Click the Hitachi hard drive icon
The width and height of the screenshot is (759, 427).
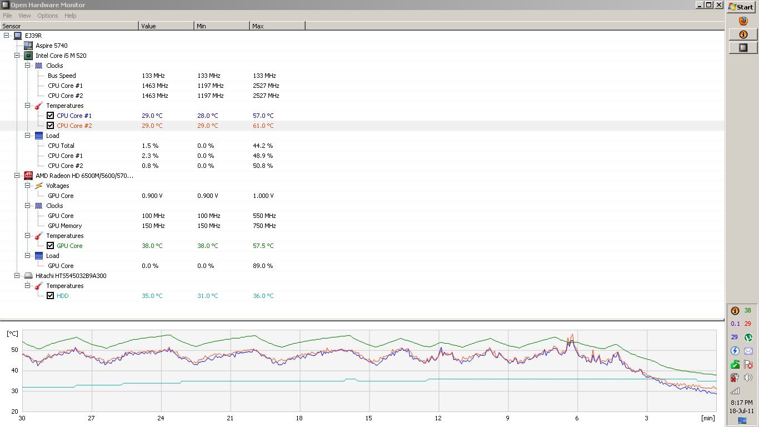pyautogui.click(x=28, y=276)
